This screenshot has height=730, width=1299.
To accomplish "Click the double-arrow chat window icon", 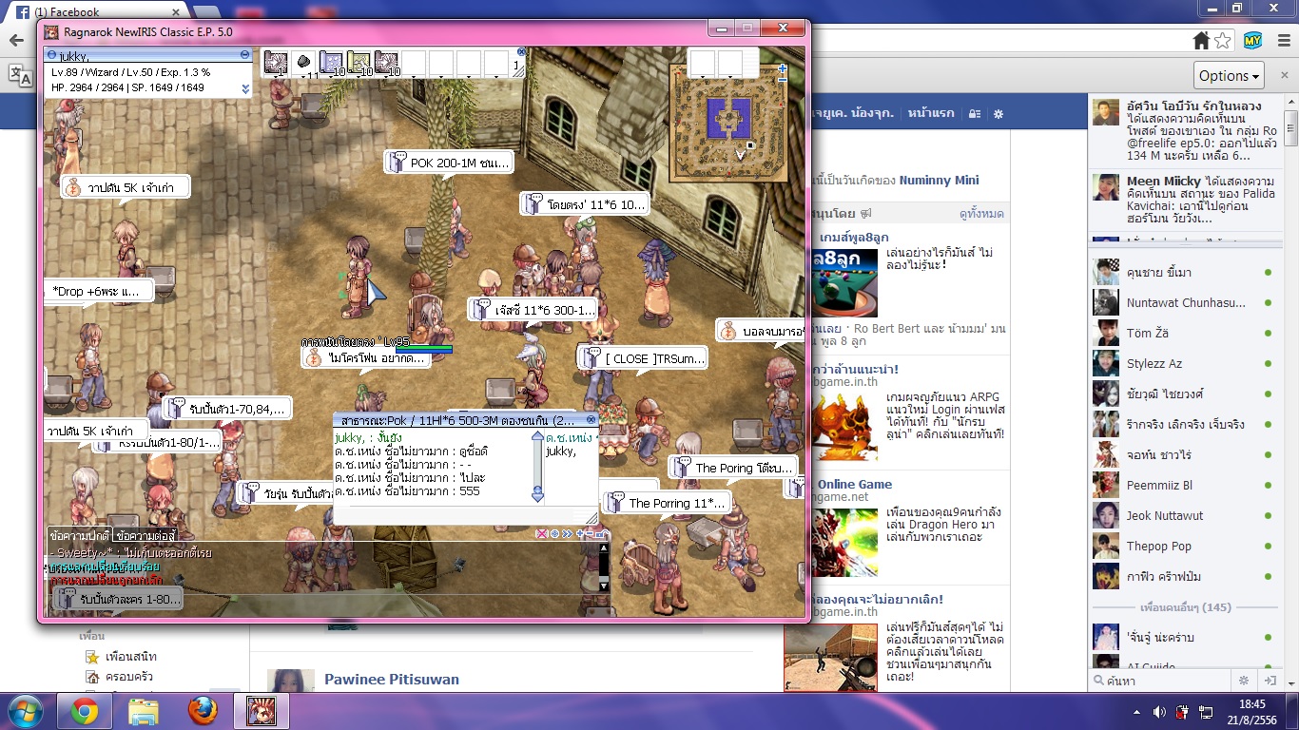I will (567, 534).
